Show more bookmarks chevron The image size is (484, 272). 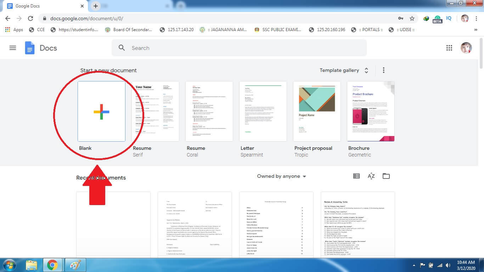click(475, 30)
